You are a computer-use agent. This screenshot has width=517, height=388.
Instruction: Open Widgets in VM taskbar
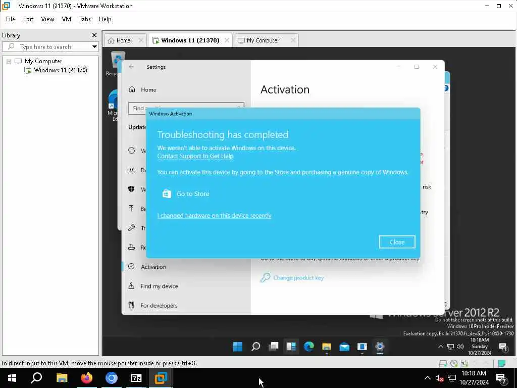point(291,347)
